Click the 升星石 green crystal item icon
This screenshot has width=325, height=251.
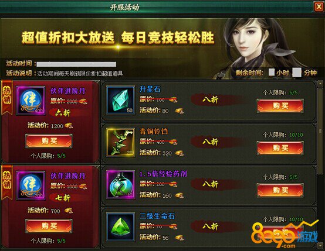[121, 100]
